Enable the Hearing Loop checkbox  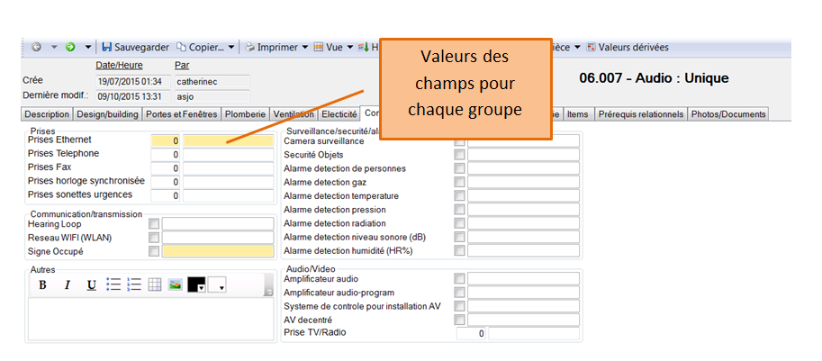point(154,224)
